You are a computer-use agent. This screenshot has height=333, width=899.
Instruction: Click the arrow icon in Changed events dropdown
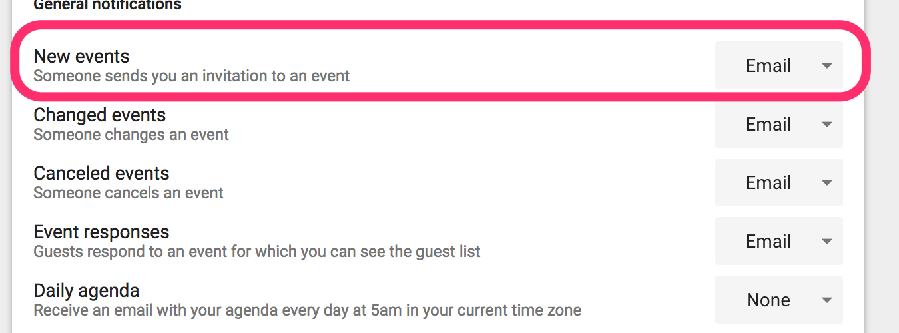click(827, 125)
